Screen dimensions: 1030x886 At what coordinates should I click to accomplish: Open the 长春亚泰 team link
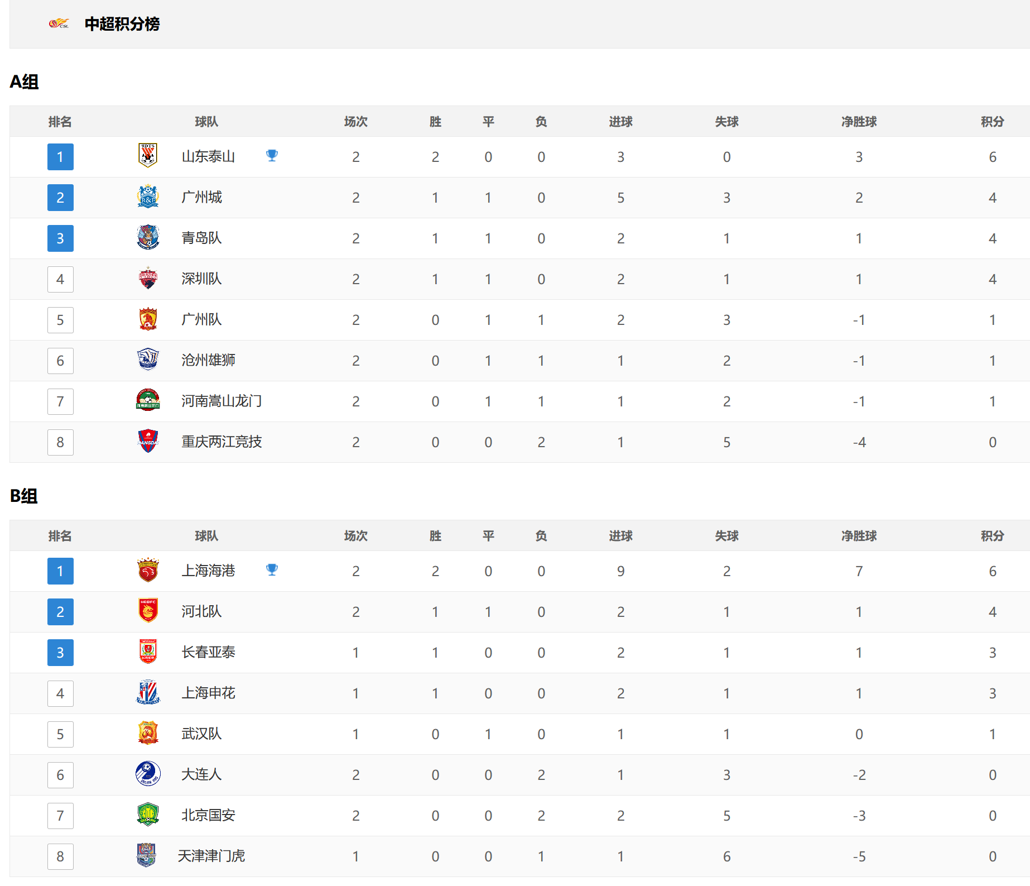click(208, 652)
